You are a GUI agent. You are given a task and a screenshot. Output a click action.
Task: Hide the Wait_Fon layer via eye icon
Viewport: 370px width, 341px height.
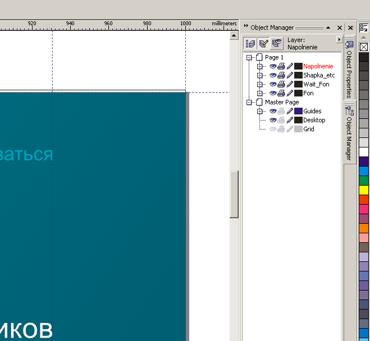[273, 84]
